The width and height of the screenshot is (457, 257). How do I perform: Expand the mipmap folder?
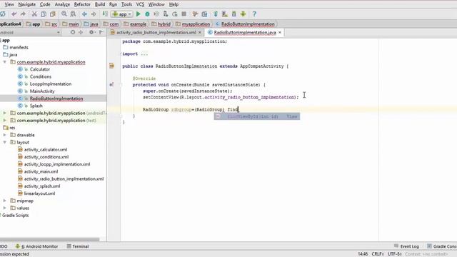click(x=5, y=201)
